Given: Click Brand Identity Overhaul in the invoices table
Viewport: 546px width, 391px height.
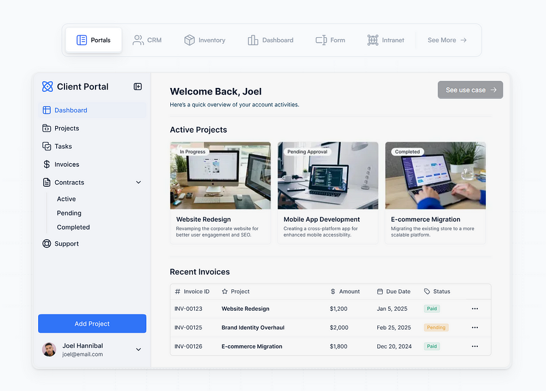Looking at the screenshot, I should pos(253,328).
